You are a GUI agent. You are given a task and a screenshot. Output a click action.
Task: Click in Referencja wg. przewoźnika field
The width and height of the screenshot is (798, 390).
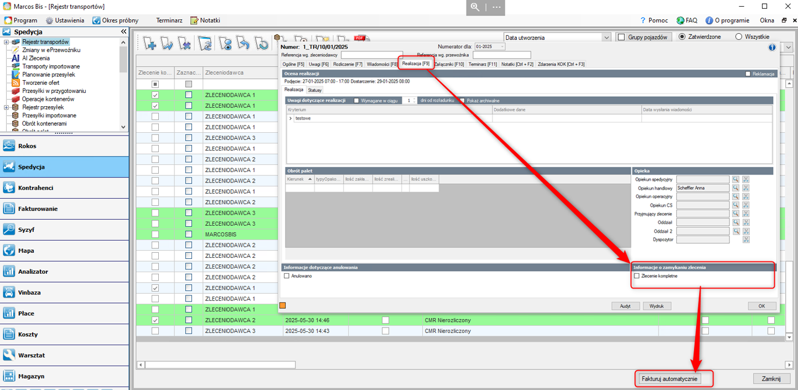click(x=501, y=55)
